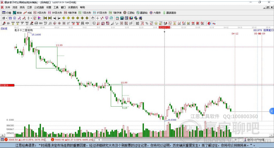Open the P四方形 tool
Viewport: 274px width, 148px height.
pos(40,13)
